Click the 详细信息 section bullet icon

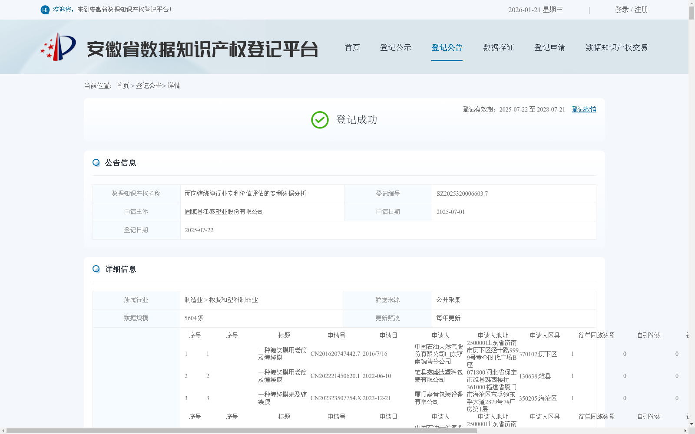tap(96, 269)
